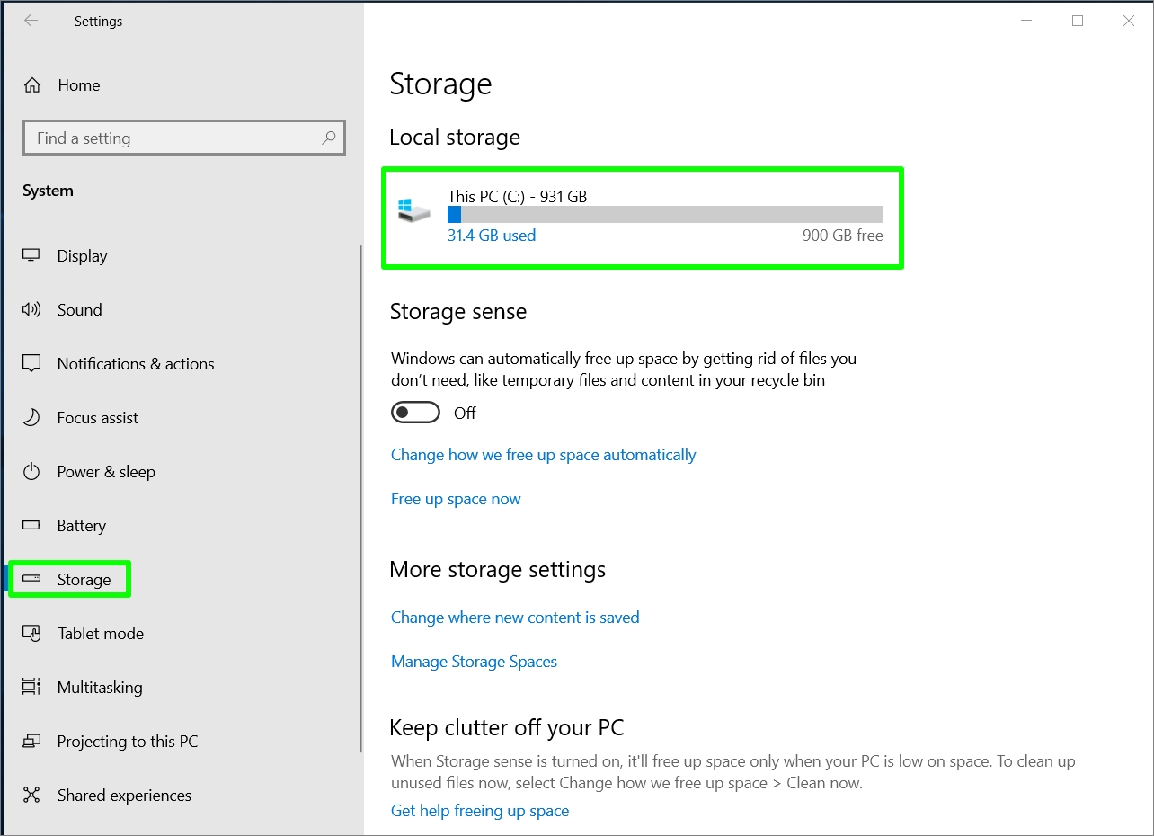The height and width of the screenshot is (836, 1154).
Task: Click the back arrow in Settings
Action: 31,21
